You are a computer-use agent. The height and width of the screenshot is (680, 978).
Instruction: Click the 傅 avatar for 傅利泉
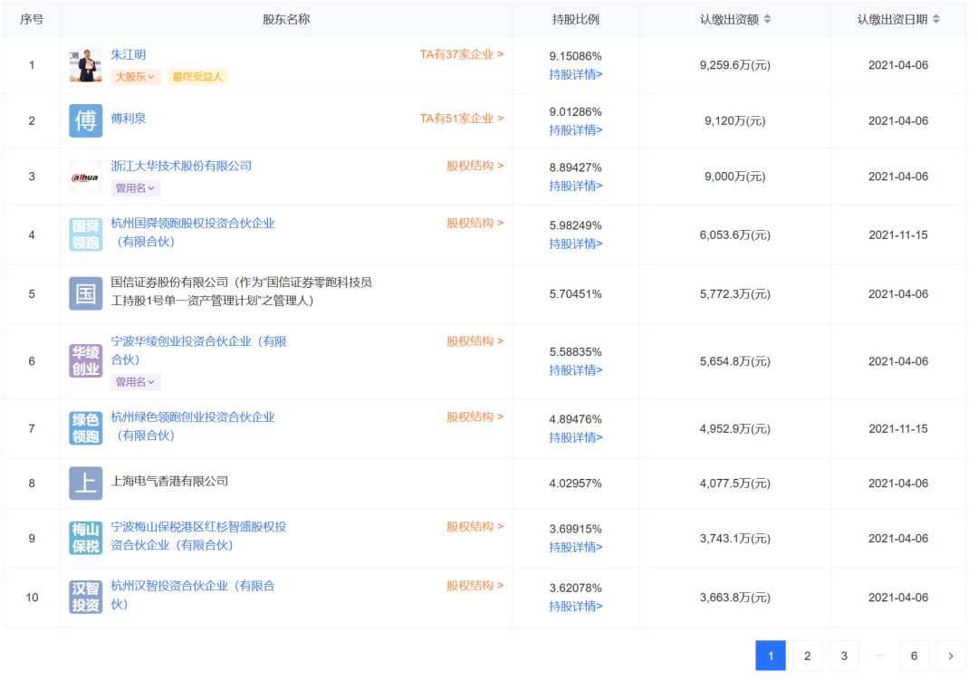[85, 120]
